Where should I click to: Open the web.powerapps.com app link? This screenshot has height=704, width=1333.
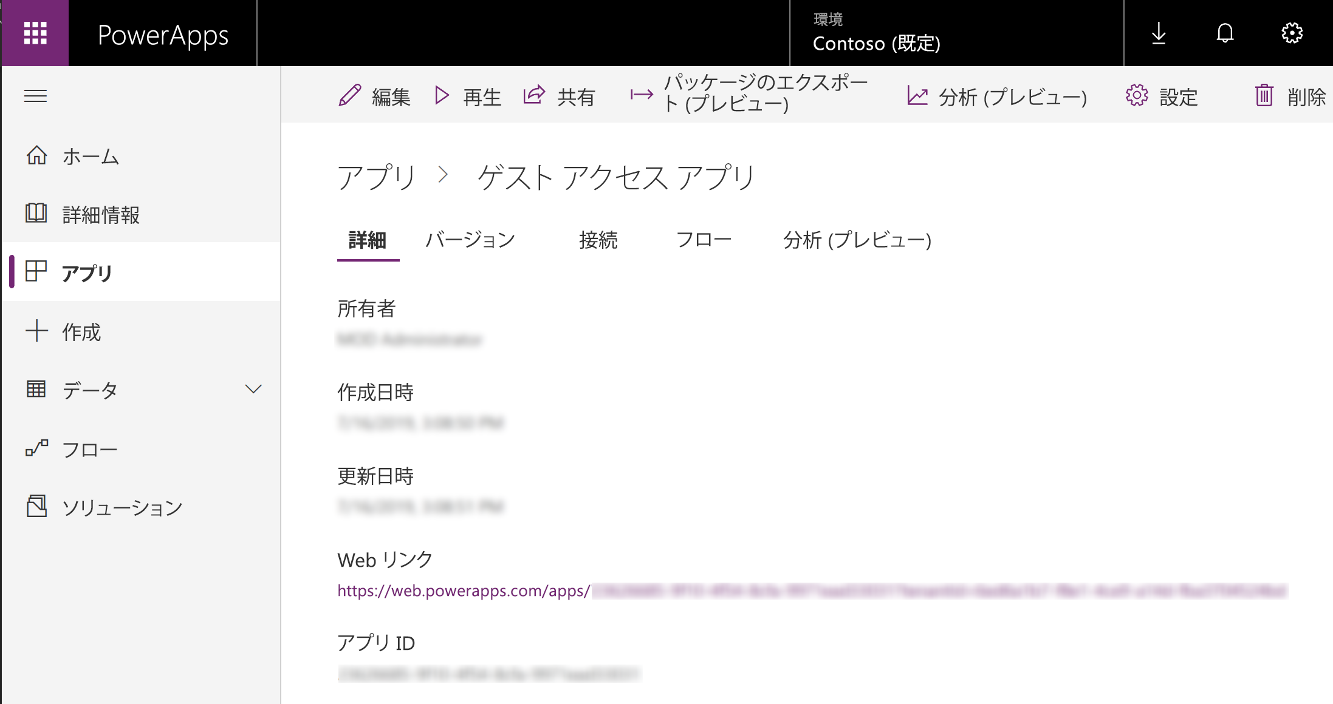[812, 591]
